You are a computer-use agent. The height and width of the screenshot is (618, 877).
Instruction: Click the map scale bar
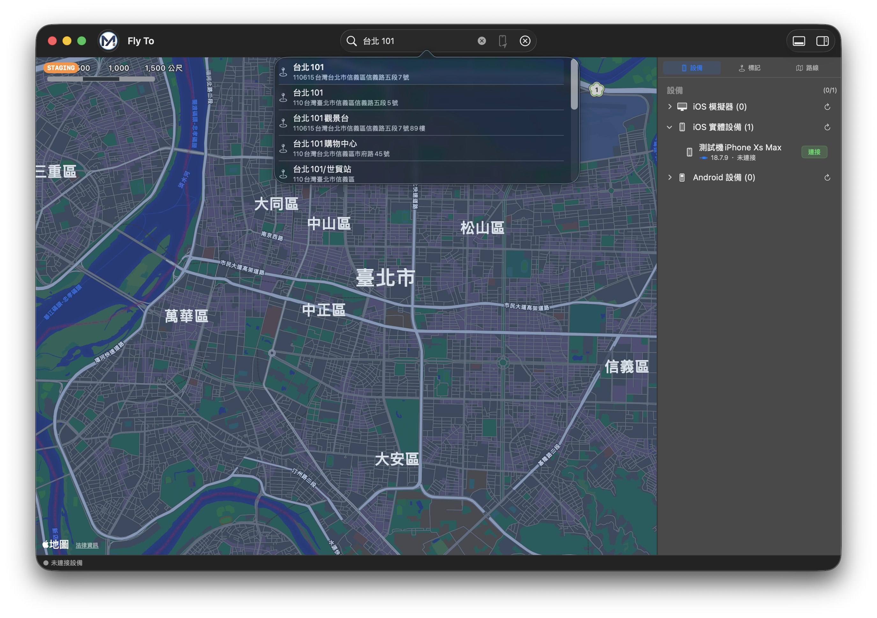pyautogui.click(x=101, y=79)
